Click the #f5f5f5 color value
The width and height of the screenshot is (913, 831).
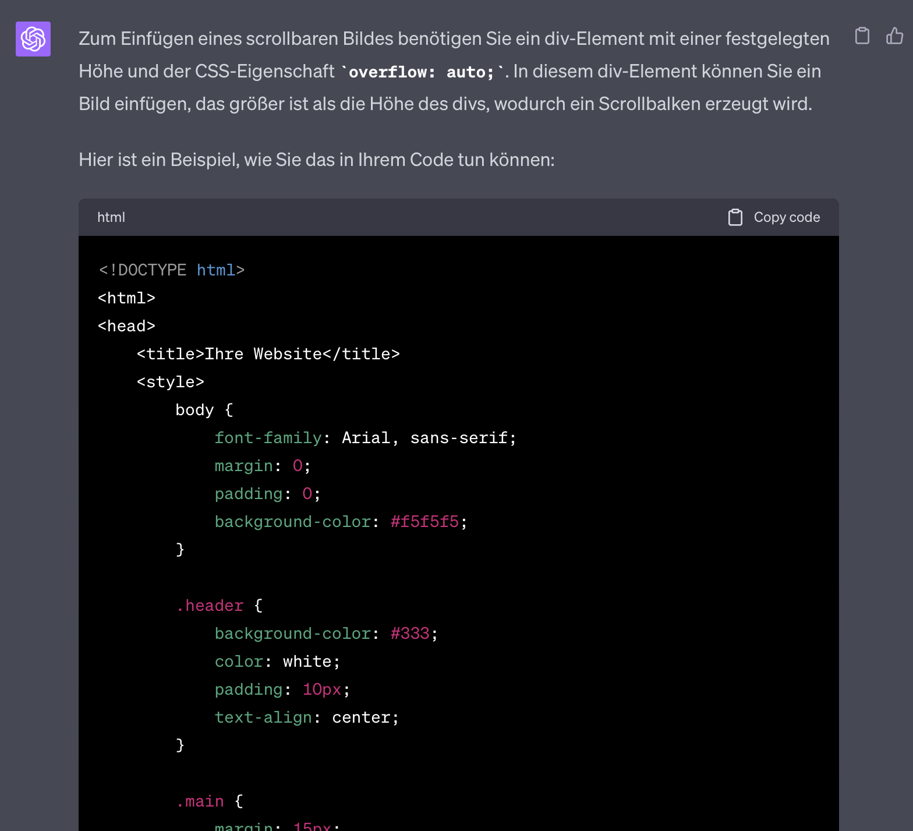pos(424,522)
